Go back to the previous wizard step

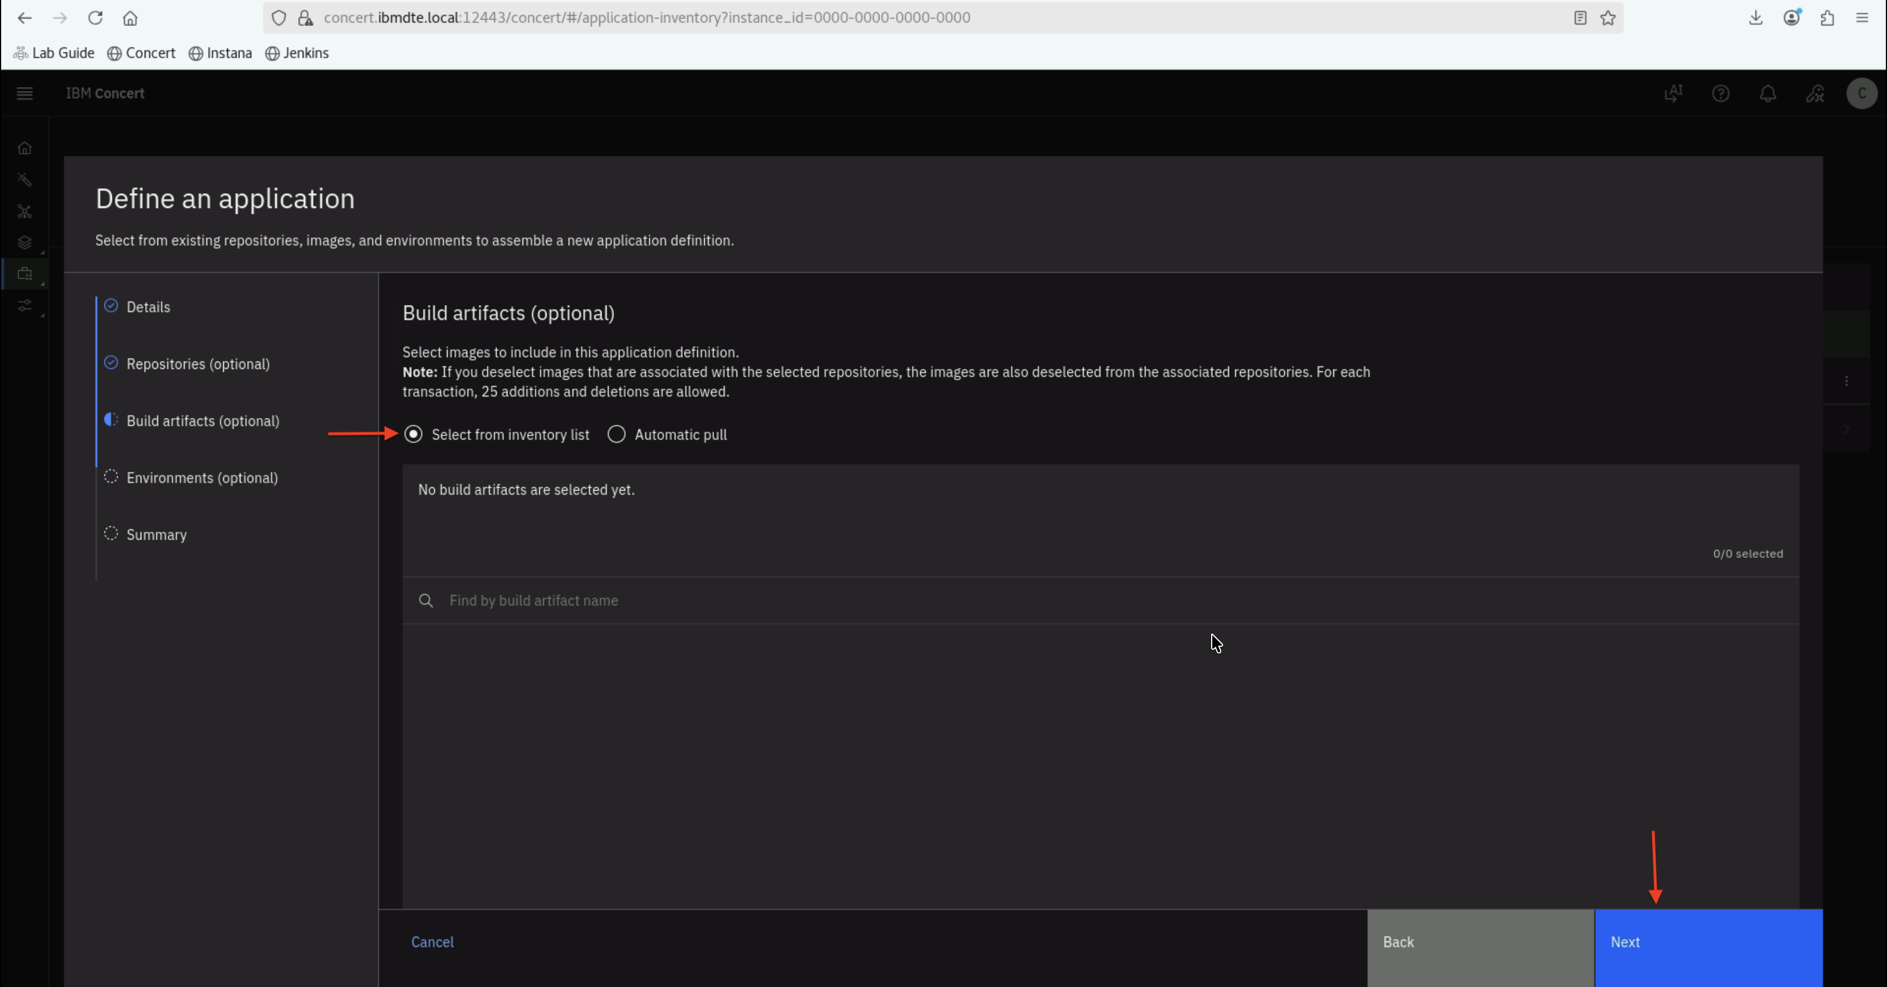pyautogui.click(x=1480, y=948)
